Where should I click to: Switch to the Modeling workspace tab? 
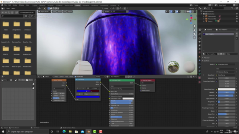(42, 6)
